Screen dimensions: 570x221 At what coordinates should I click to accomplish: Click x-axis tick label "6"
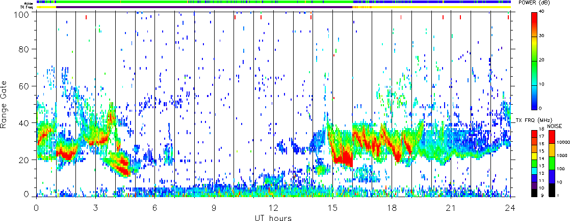point(155,208)
